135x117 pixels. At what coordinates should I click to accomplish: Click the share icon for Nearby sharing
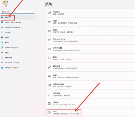pyautogui.click(x=49, y=40)
